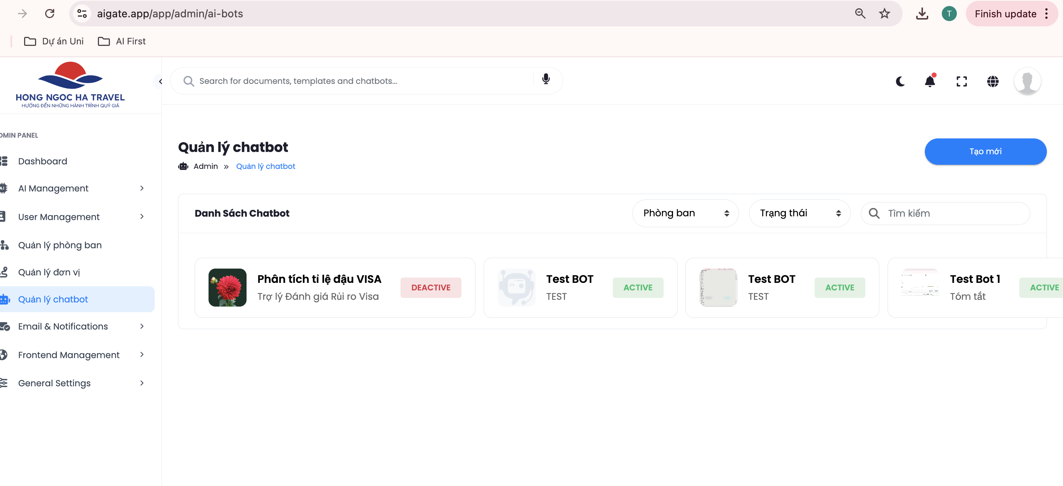Viewport: 1063px width, 486px height.
Task: Toggle dark mode with moon icon
Action: (x=900, y=81)
